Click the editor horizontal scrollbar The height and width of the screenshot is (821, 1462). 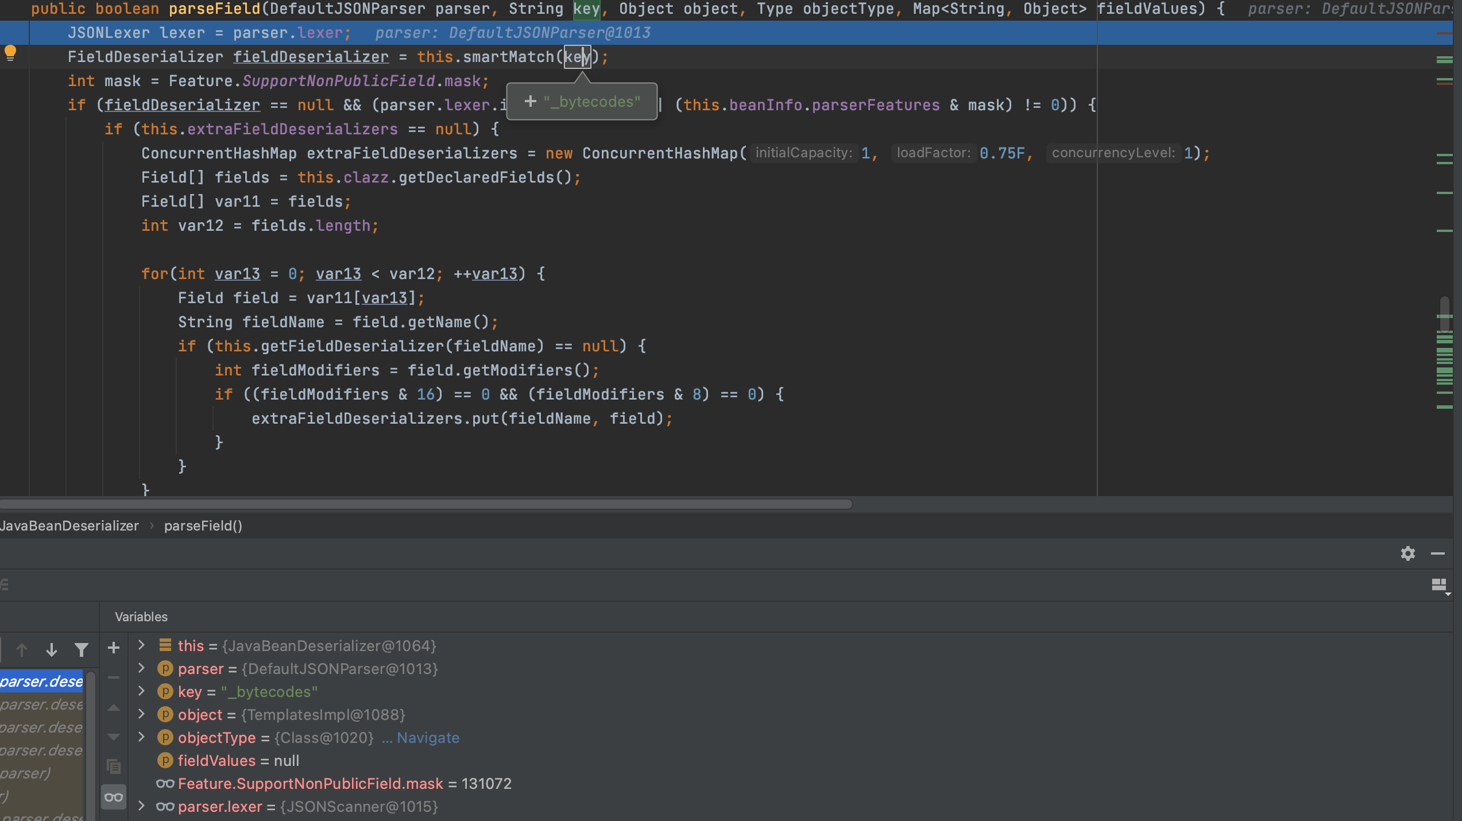click(425, 504)
